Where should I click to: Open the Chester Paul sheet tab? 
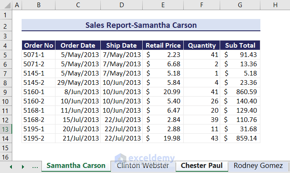click(202, 165)
